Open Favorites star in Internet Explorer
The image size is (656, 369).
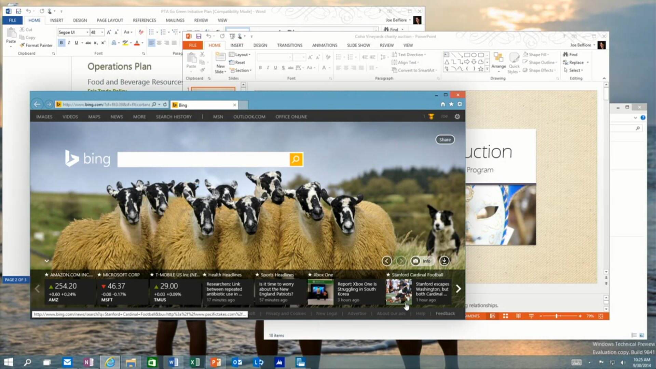pos(451,104)
